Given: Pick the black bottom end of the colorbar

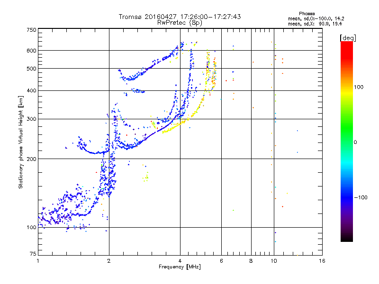Looking at the screenshot, I should tap(347, 239).
